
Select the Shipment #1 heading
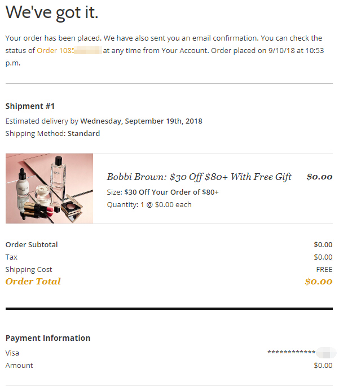[x=30, y=106]
